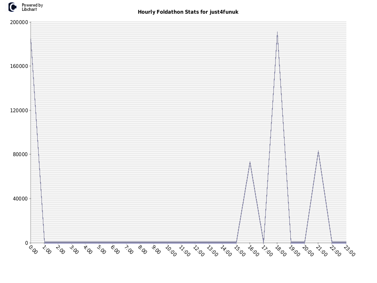Click the 40000 y-axis label
Image resolution: width=377 pixels, height=283 pixels.
point(20,199)
